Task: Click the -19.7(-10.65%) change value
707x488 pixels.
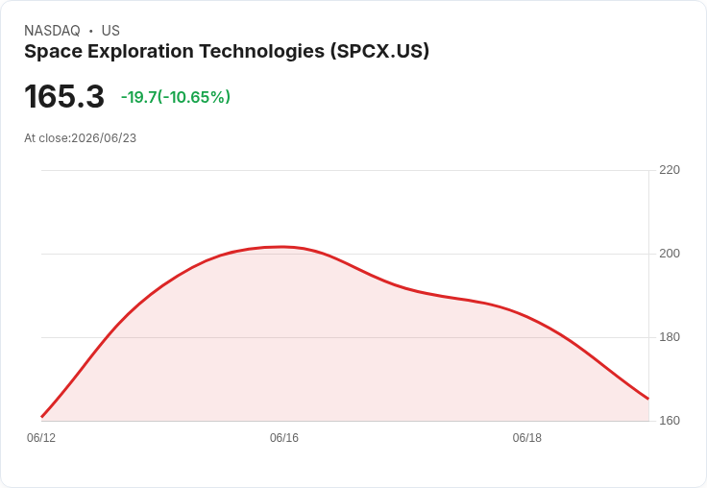Action: (x=176, y=97)
